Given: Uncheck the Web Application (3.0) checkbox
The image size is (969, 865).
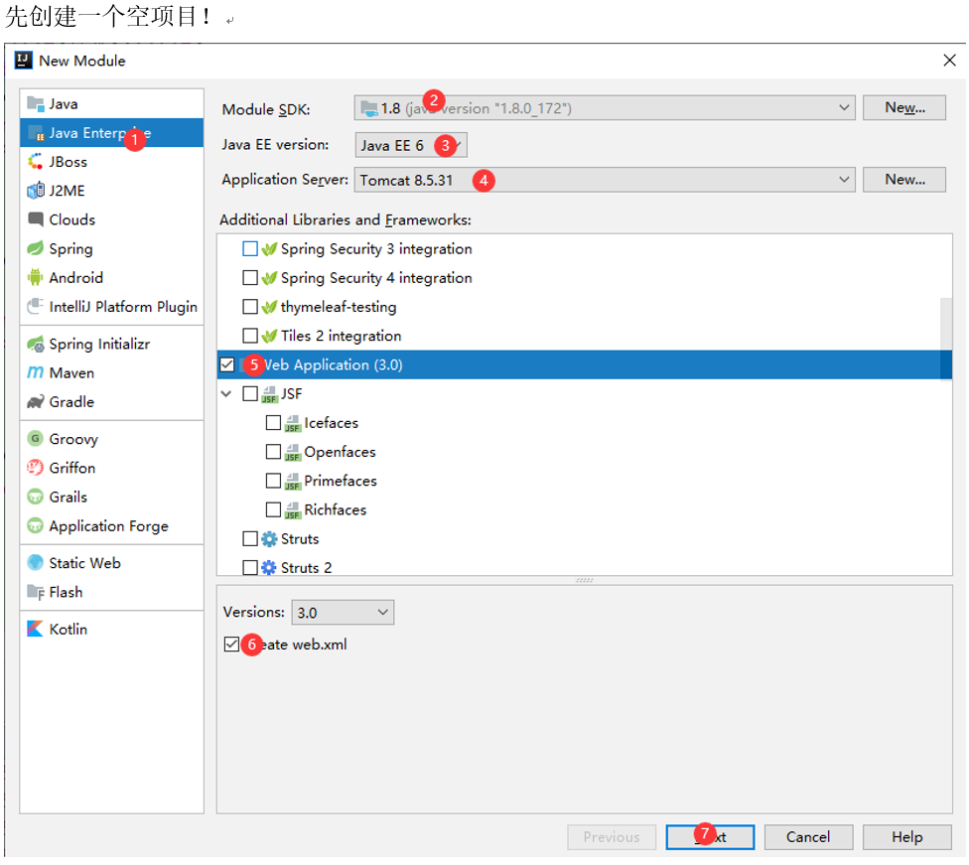Looking at the screenshot, I should (x=226, y=364).
